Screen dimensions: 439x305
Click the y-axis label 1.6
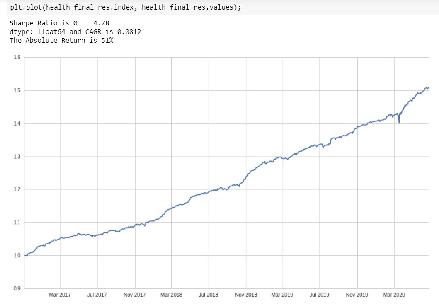(x=17, y=57)
